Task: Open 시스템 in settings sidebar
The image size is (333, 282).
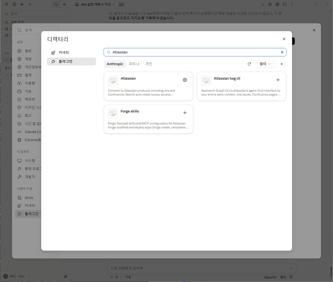Action: (x=28, y=160)
